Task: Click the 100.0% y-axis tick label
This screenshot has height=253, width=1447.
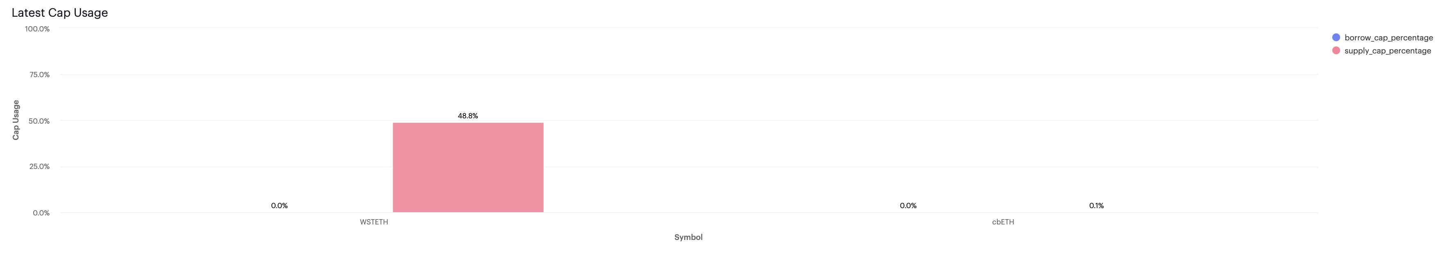Action: pyautogui.click(x=37, y=29)
